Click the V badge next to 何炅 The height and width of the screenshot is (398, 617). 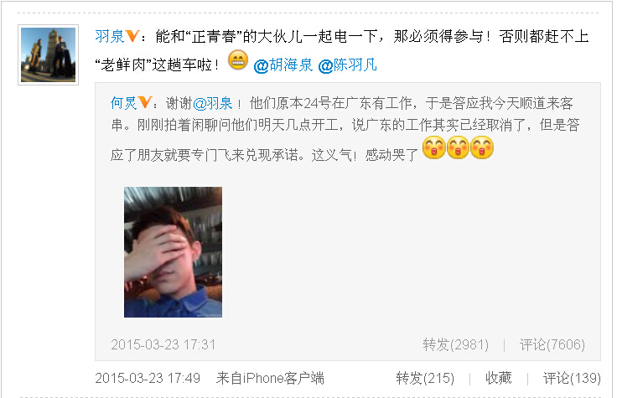pos(145,102)
